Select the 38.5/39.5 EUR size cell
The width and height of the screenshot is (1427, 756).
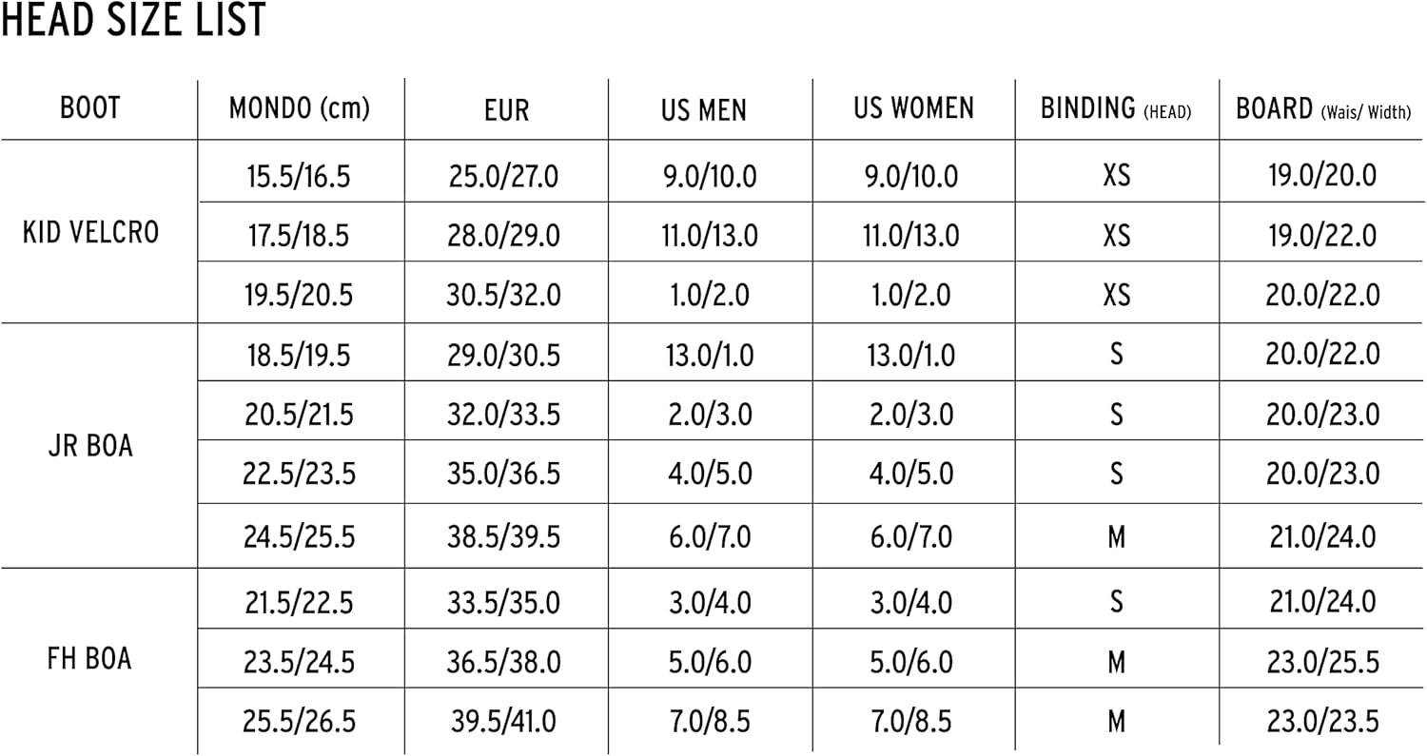click(503, 537)
